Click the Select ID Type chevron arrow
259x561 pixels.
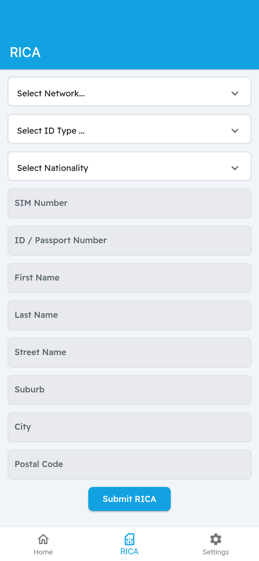tap(235, 131)
